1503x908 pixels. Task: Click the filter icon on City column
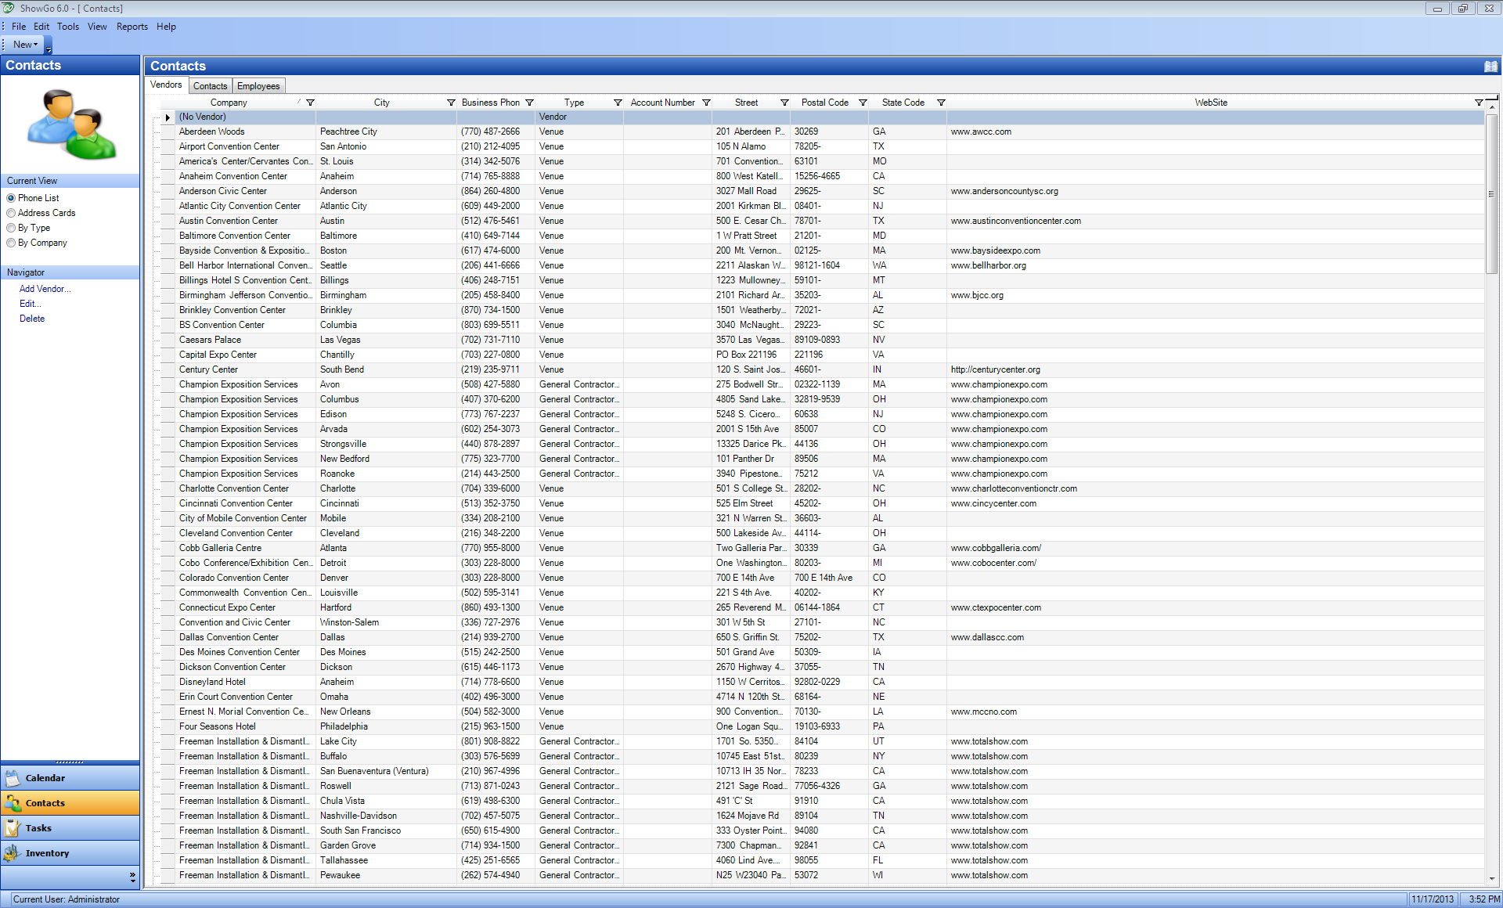[451, 103]
